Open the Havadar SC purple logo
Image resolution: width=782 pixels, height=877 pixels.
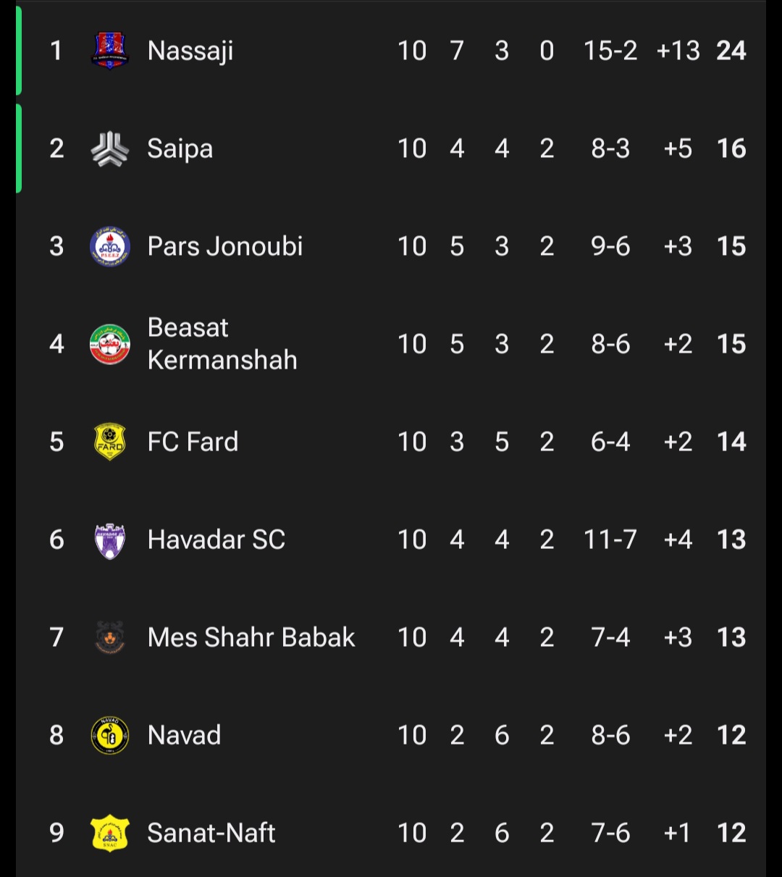pos(110,540)
